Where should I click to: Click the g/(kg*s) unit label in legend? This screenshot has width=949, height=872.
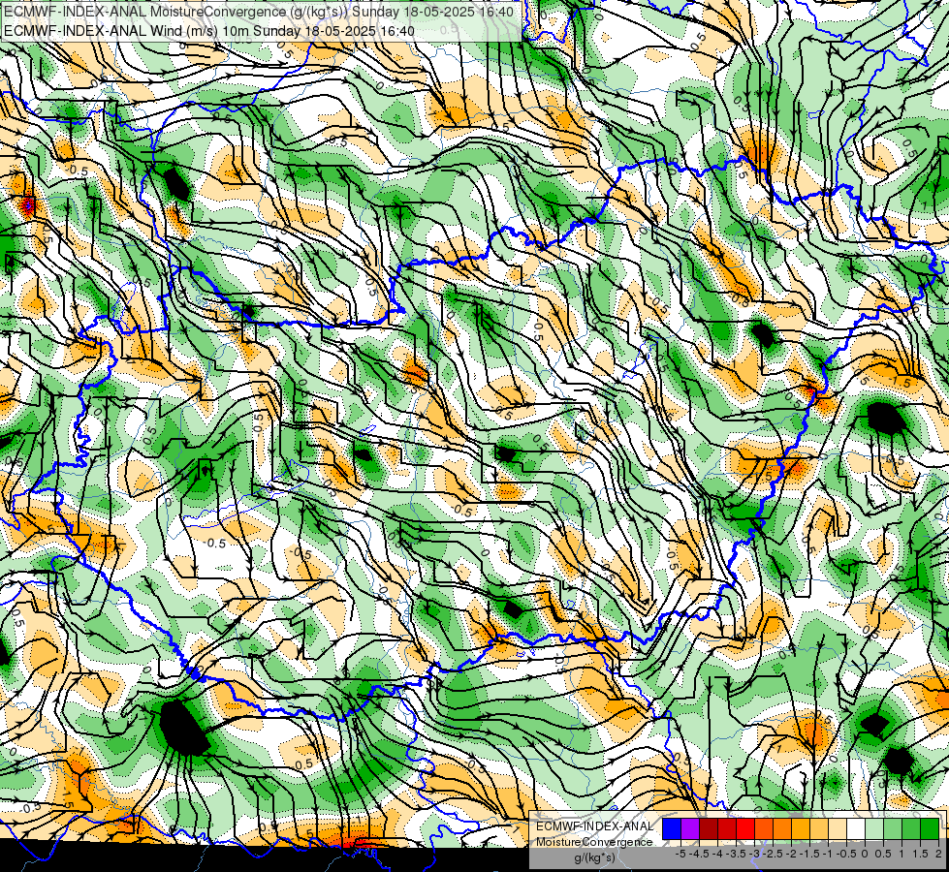pyautogui.click(x=594, y=857)
